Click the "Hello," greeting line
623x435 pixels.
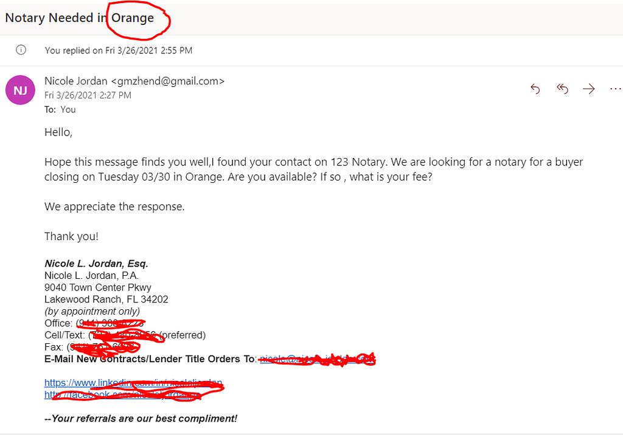point(58,132)
